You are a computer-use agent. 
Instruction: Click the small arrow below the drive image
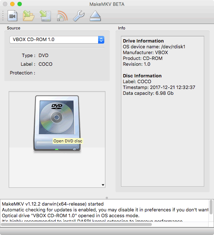pyautogui.click(x=103, y=185)
